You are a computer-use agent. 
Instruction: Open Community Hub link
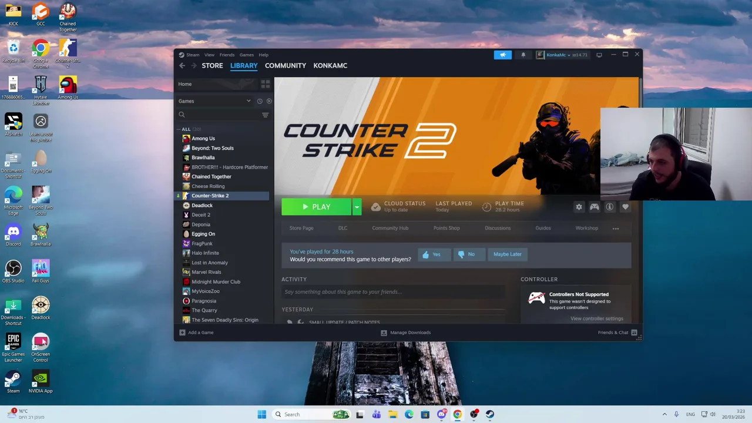390,228
